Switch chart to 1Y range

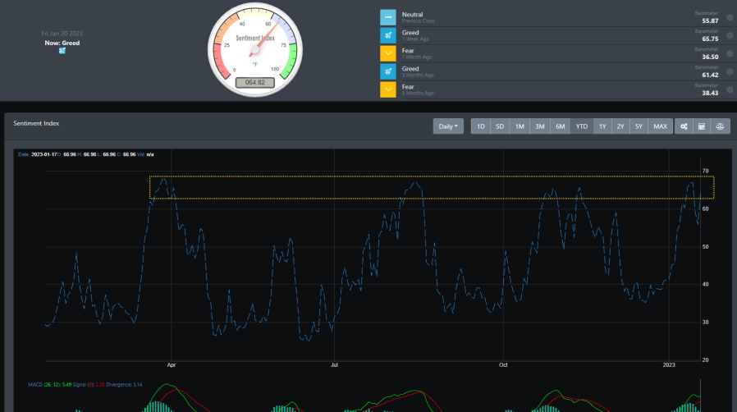(602, 126)
